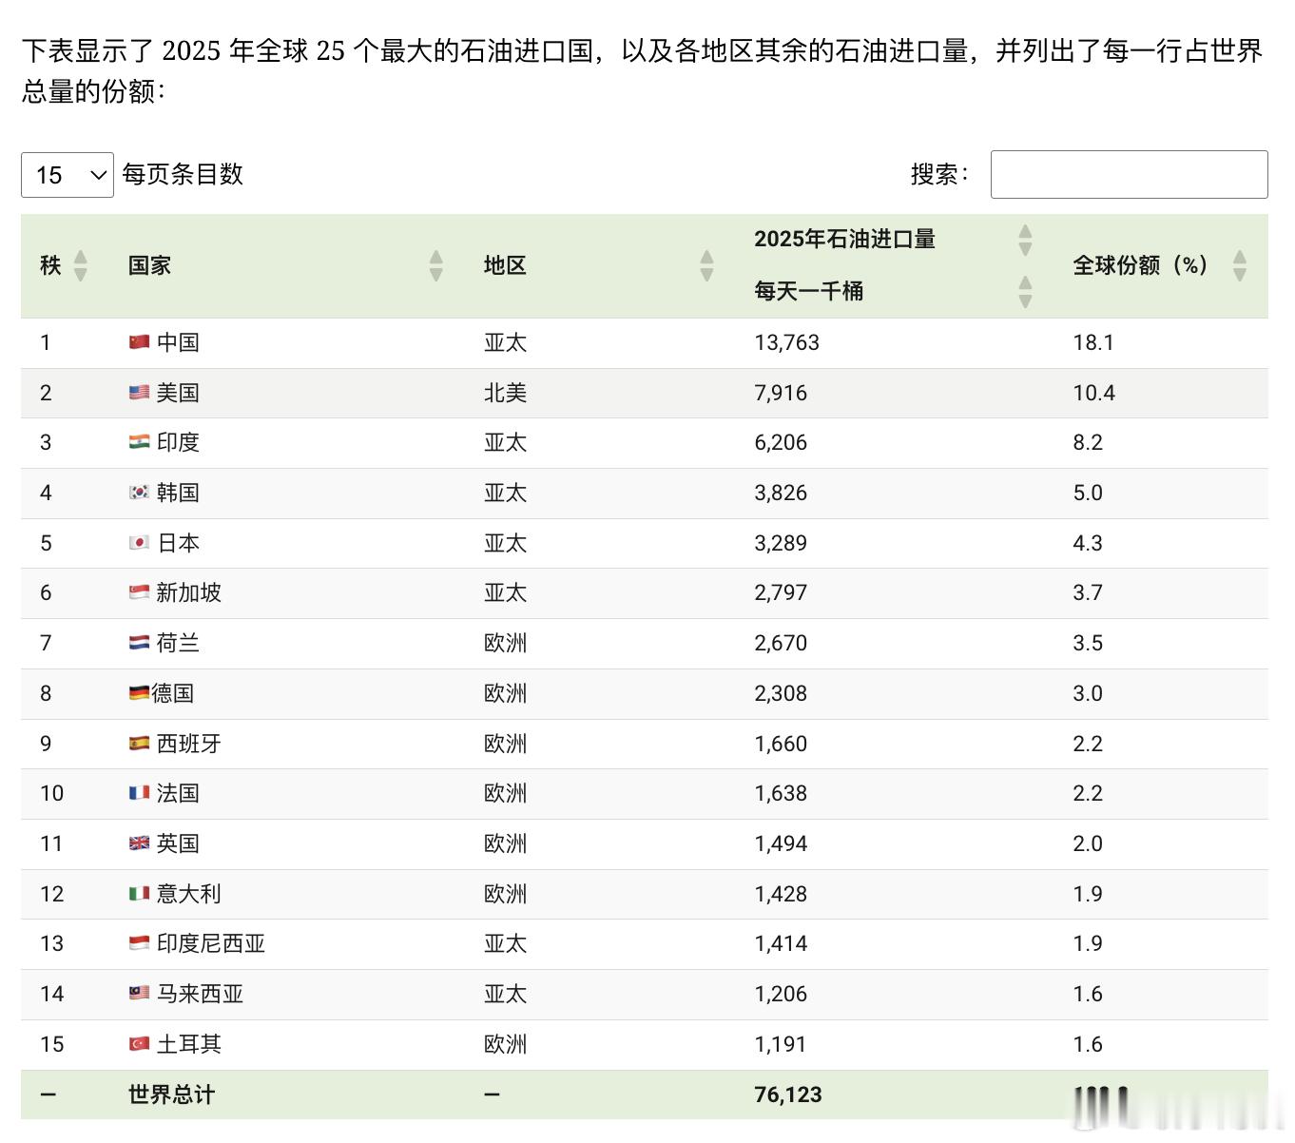Select the 亚太 cell in 新加坡 row
The height and width of the screenshot is (1143, 1295).
pyautogui.click(x=505, y=592)
